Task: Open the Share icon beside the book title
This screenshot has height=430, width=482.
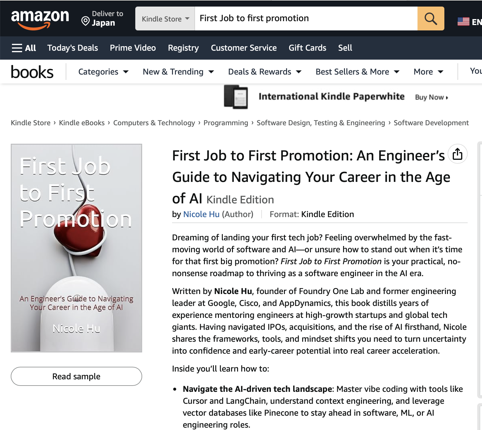Action: (x=457, y=154)
